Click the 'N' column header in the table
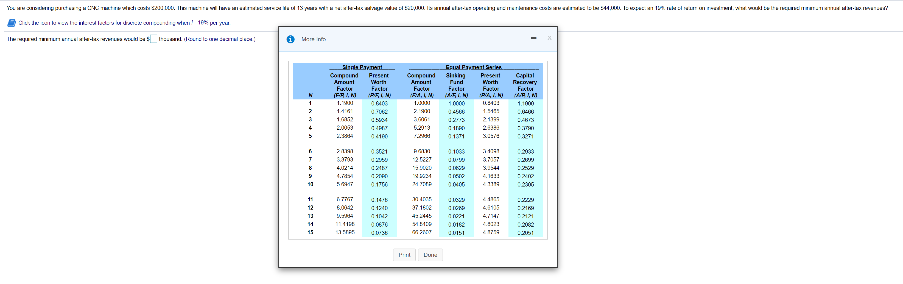Screen dimensions: 903x284 [310, 95]
